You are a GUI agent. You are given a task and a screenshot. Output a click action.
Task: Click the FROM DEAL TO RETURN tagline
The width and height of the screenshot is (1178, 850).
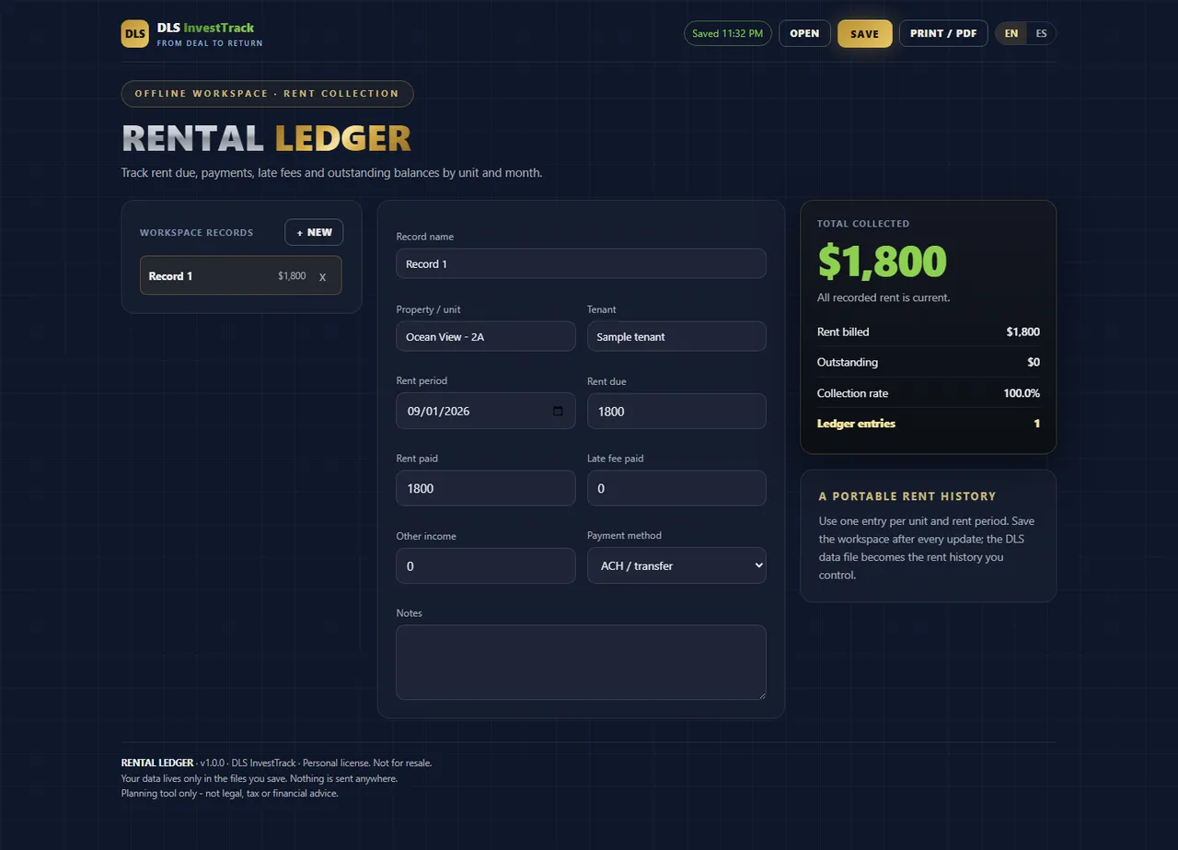[x=210, y=43]
